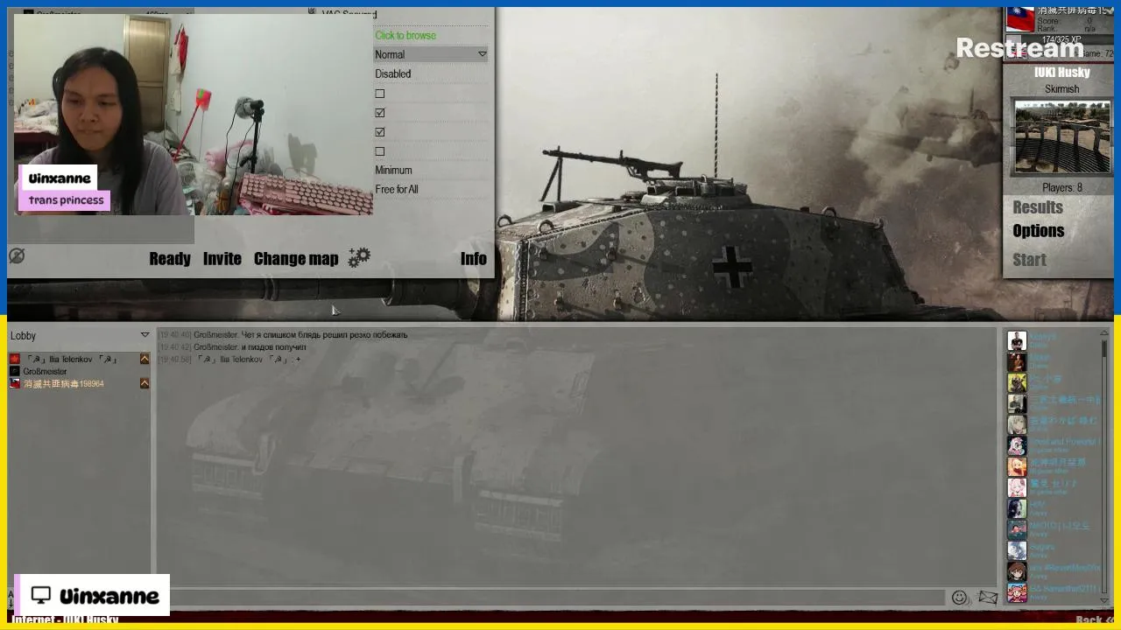Click the envelope send icon in chat
1121x630 pixels.
tap(988, 598)
